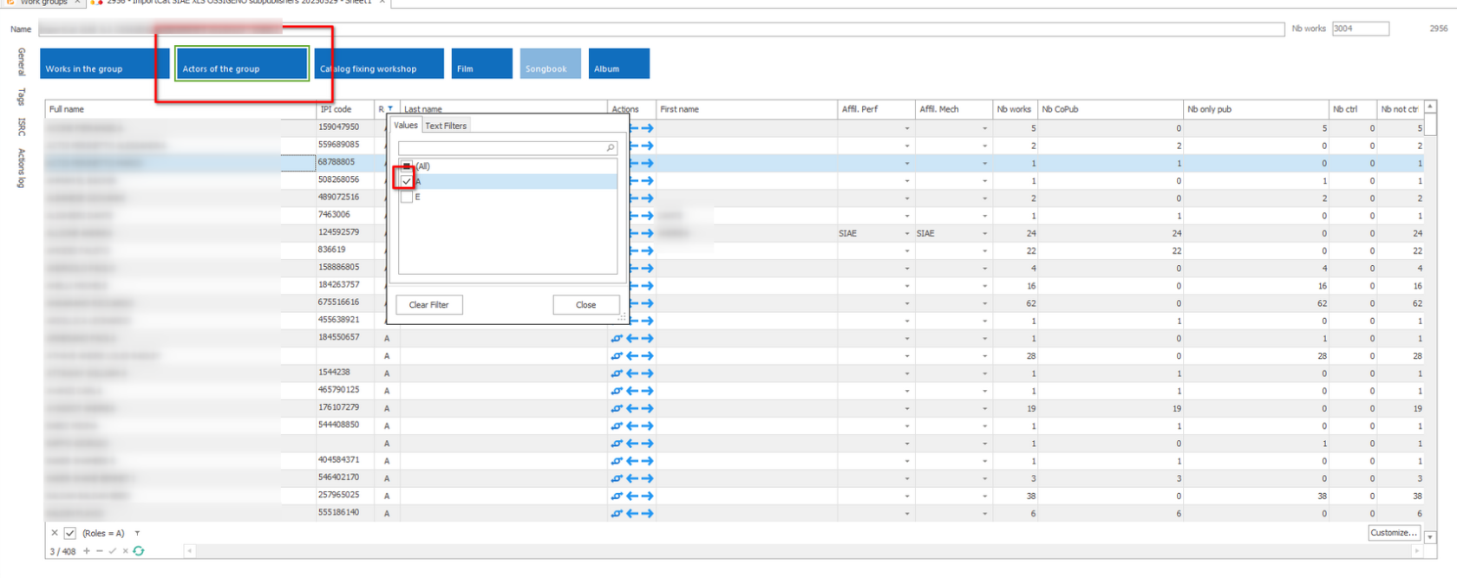Uncheck the A value checkbox
Image resolution: width=1457 pixels, height=578 pixels.
pyautogui.click(x=407, y=181)
